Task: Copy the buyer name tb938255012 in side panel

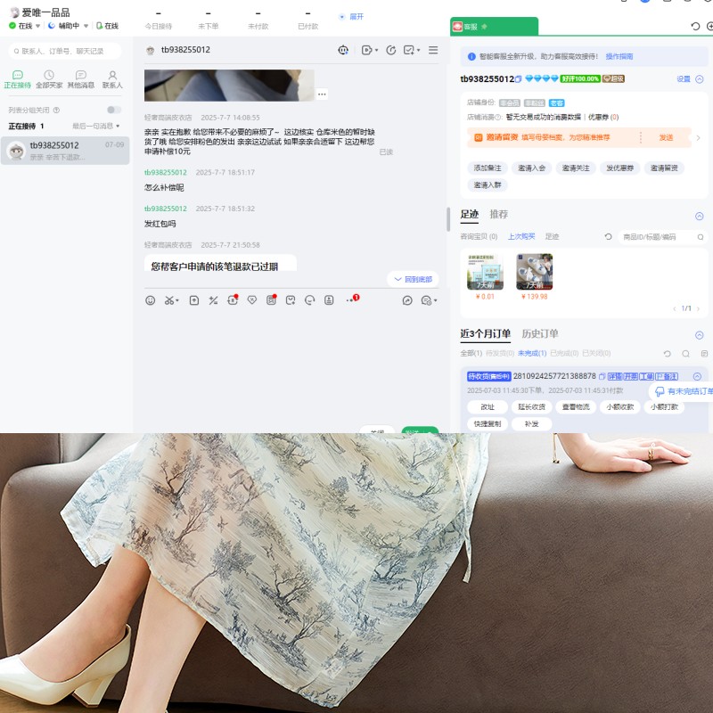Action: (x=518, y=79)
